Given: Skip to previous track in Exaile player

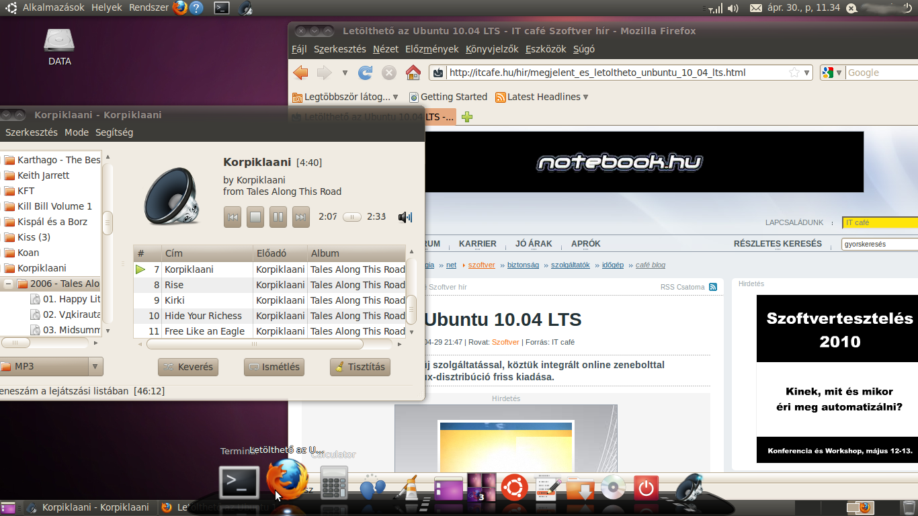Looking at the screenshot, I should click(233, 217).
